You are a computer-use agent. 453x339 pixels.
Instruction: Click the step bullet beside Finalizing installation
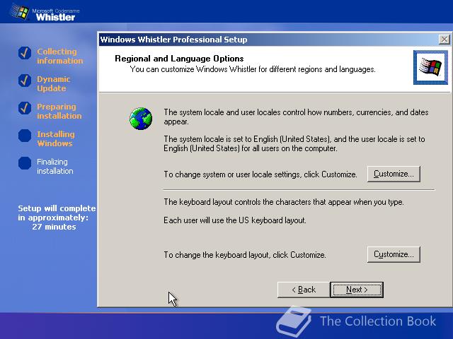[25, 163]
